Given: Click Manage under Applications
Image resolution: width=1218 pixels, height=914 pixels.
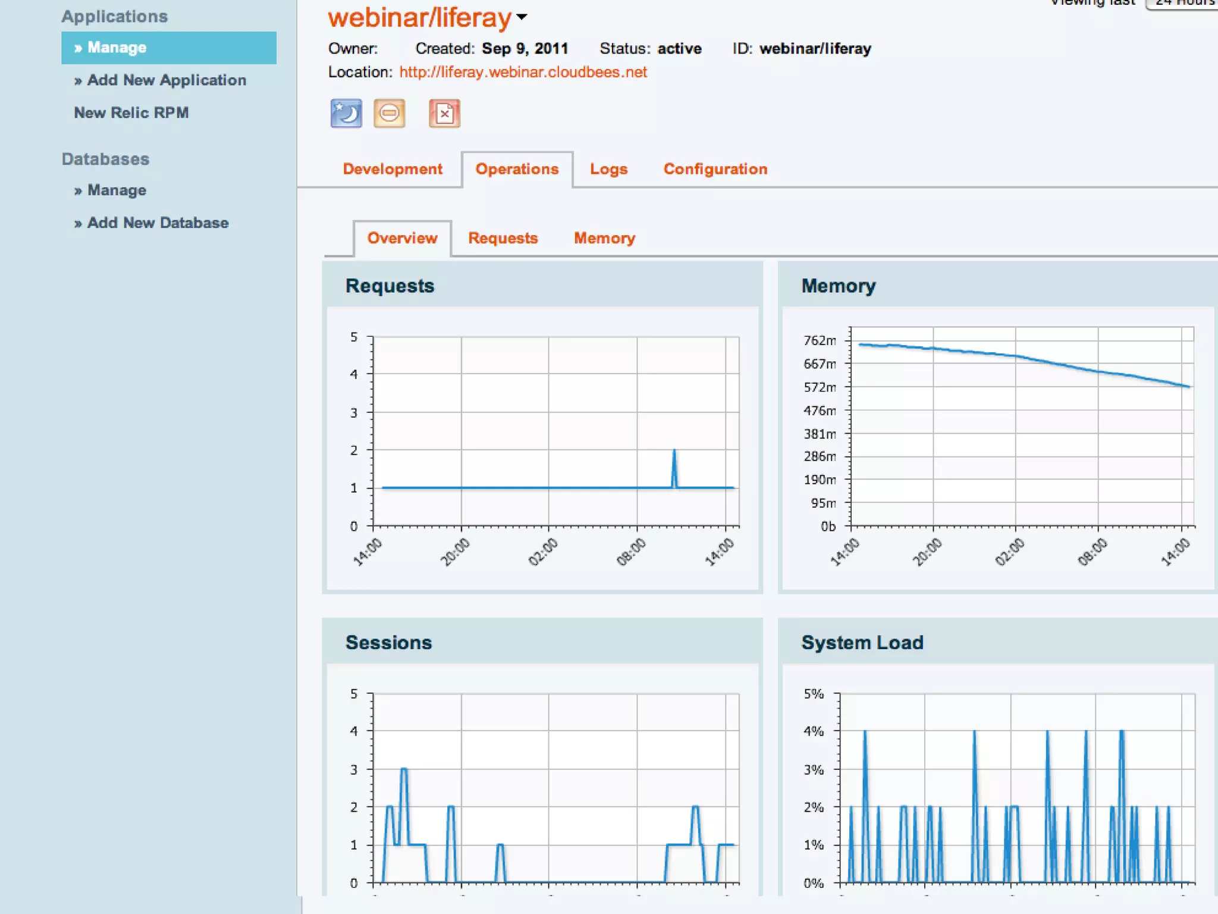Looking at the screenshot, I should 169,48.
